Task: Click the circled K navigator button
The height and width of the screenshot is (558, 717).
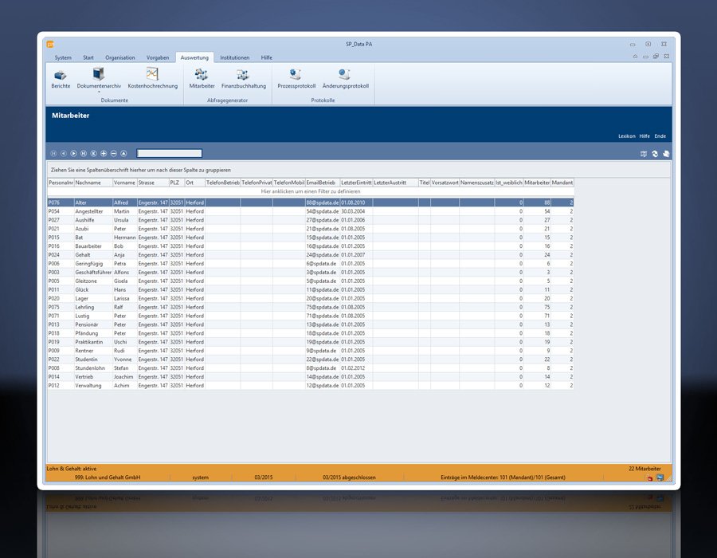Action: click(94, 154)
